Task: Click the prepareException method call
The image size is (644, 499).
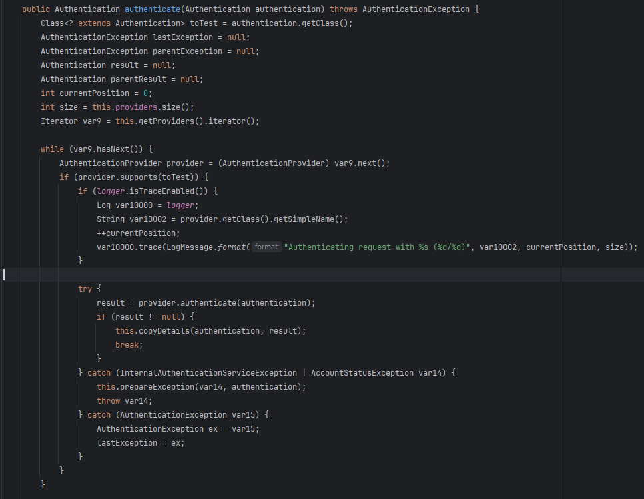Action: pyautogui.click(x=157, y=387)
